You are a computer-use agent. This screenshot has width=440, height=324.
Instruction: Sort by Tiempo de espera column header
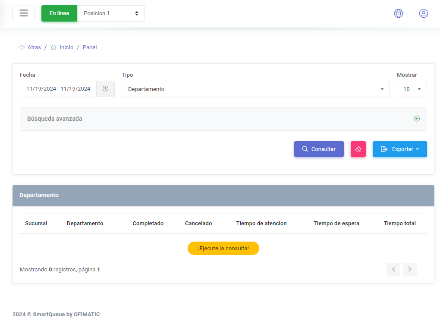[x=336, y=223]
